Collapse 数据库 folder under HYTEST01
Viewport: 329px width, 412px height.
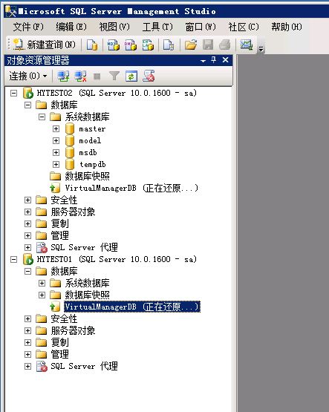(27, 271)
